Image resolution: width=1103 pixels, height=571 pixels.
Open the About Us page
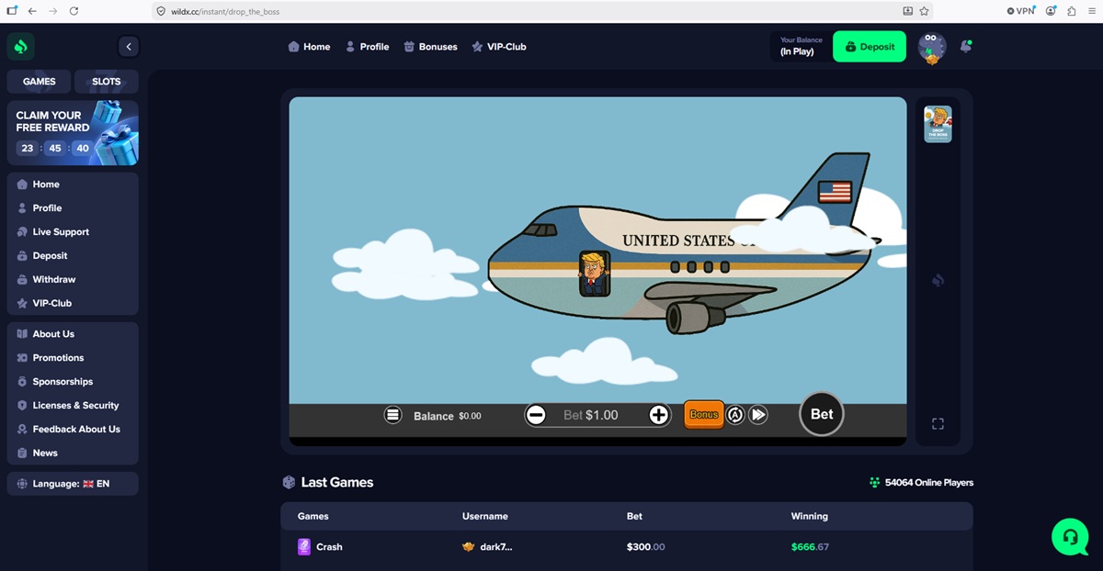(x=73, y=334)
